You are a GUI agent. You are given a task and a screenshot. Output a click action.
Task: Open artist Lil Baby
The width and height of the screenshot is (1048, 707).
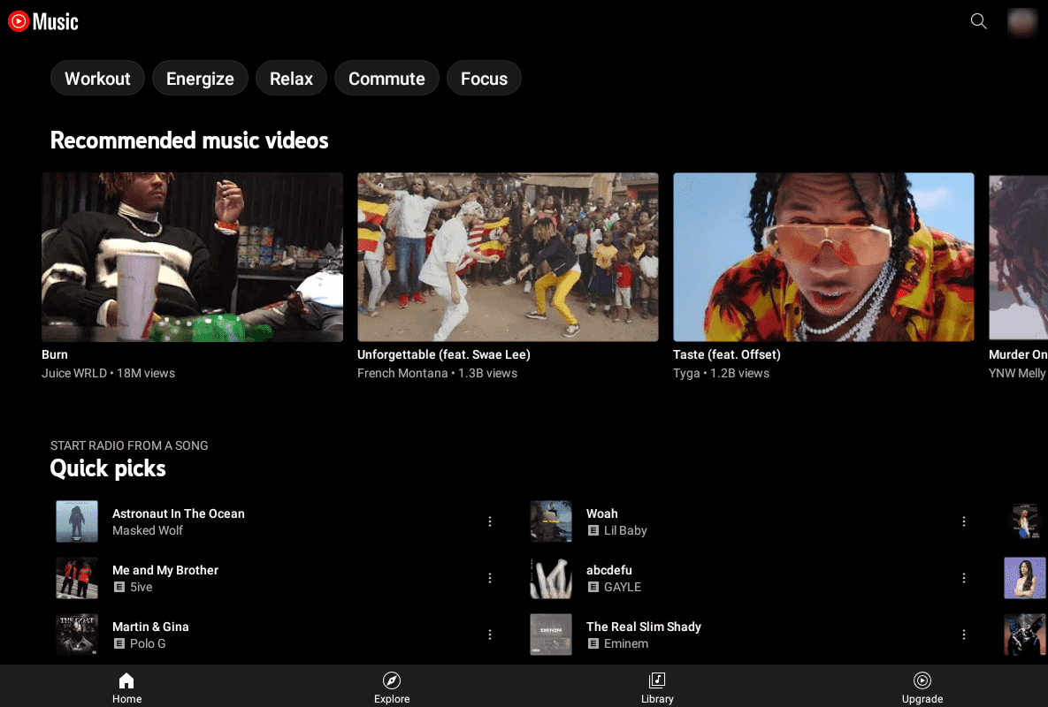[x=625, y=531]
